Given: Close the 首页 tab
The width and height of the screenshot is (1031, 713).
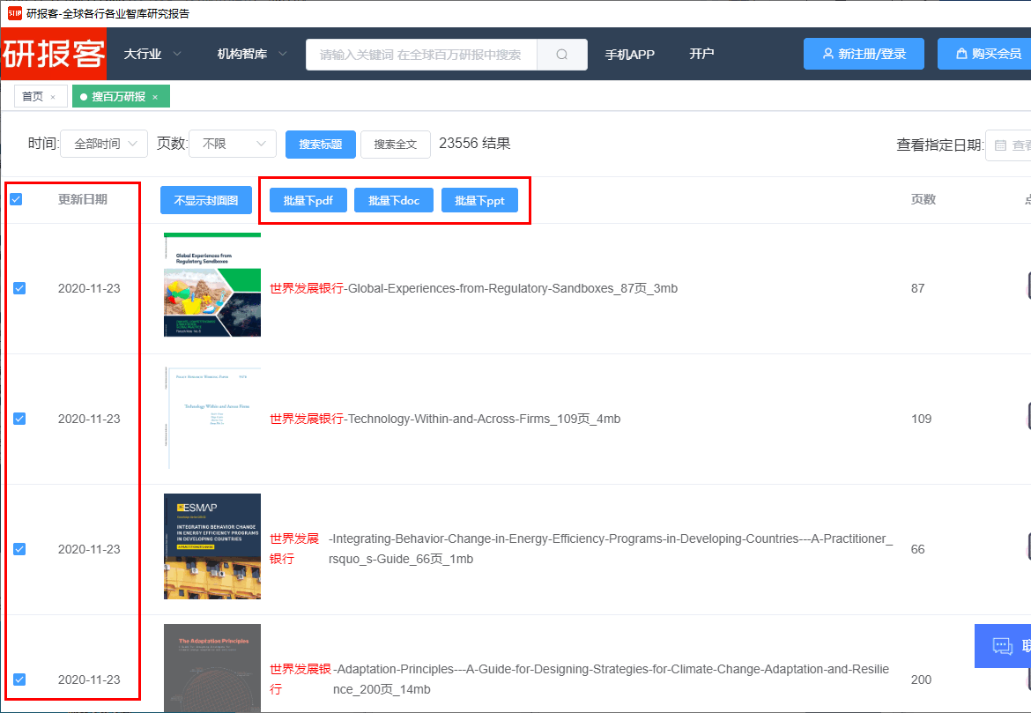Looking at the screenshot, I should [x=53, y=97].
